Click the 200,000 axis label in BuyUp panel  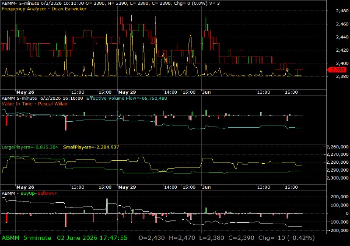tap(339, 197)
